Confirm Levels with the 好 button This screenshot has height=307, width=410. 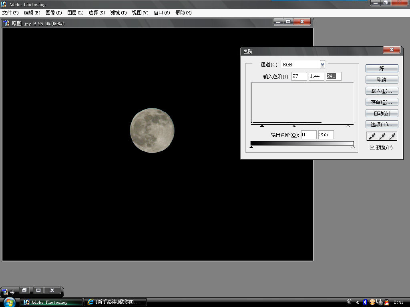point(382,68)
